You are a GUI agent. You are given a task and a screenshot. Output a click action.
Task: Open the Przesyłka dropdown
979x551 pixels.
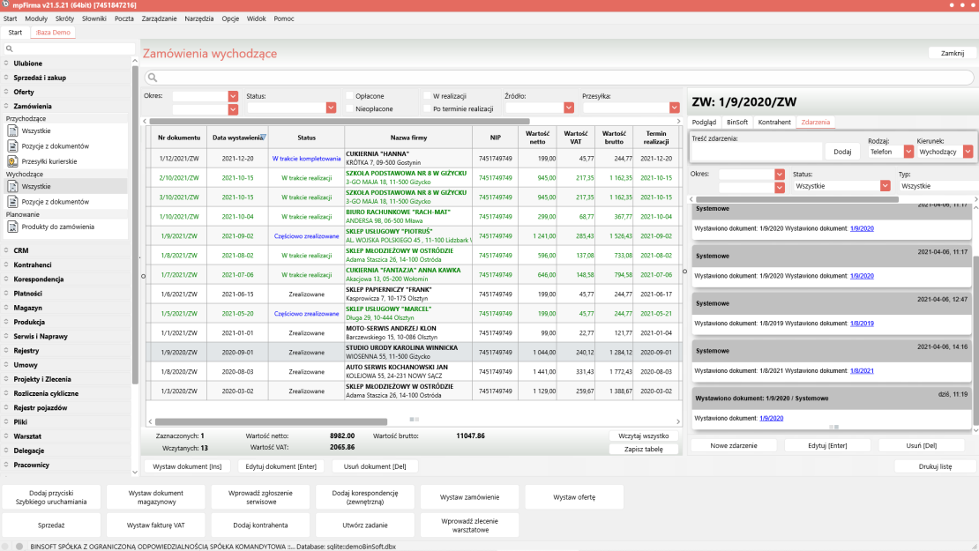coord(675,108)
